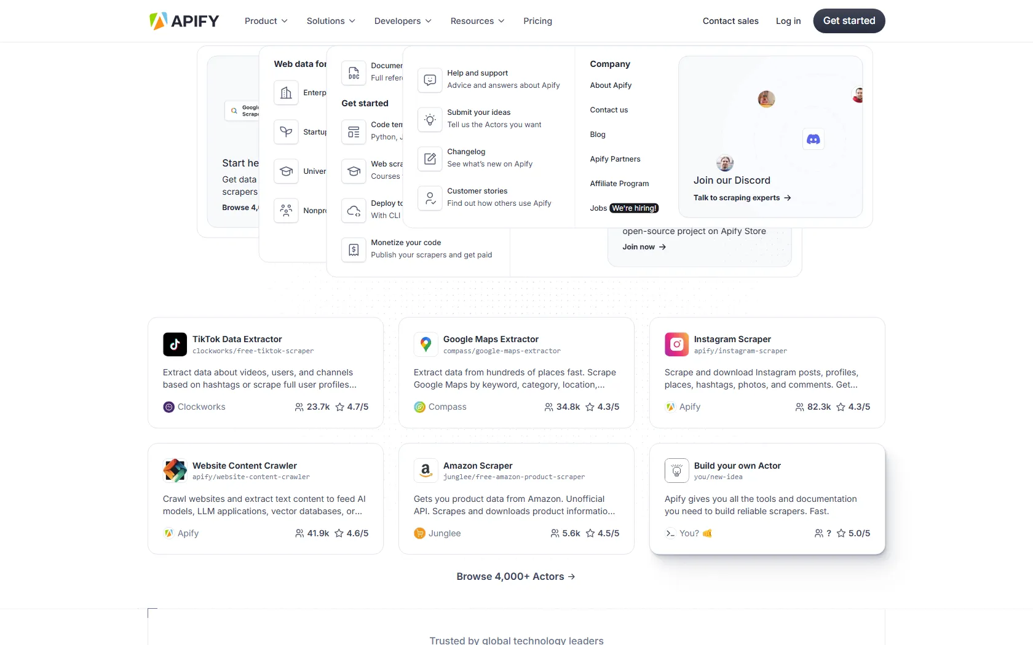
Task: Expand the Developers dropdown menu
Action: [x=403, y=21]
